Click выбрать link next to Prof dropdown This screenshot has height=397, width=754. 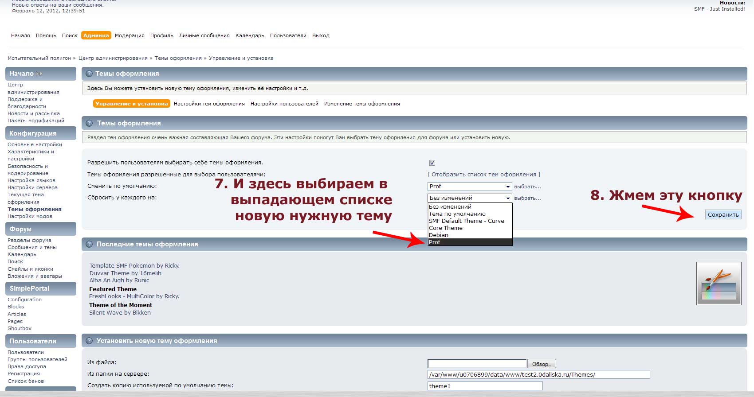(527, 187)
